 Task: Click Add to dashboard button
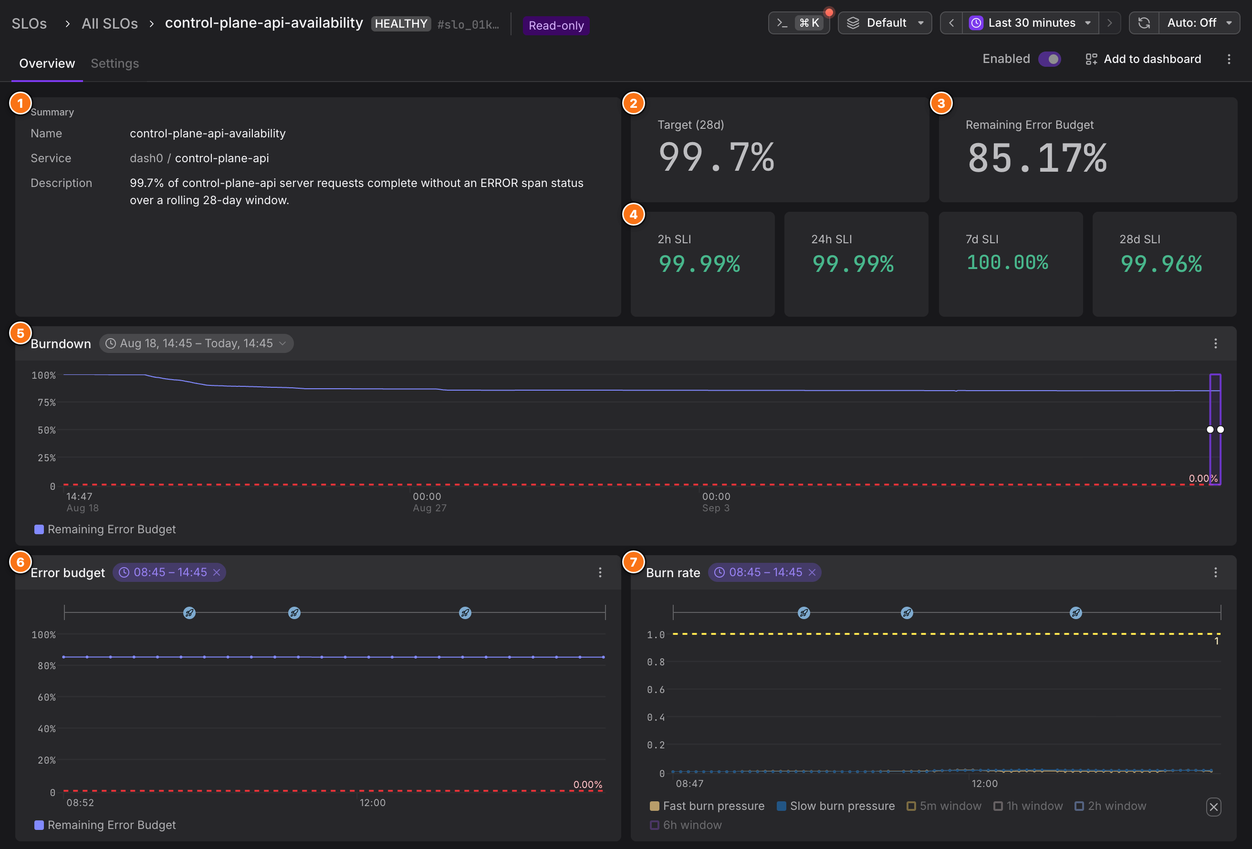point(1143,59)
